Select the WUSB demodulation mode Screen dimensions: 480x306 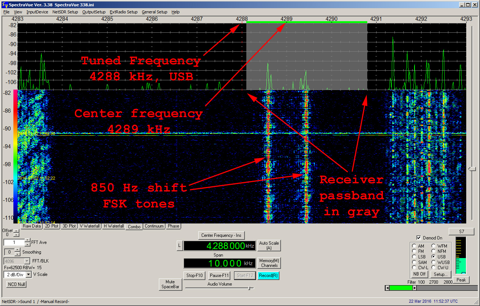click(x=433, y=262)
